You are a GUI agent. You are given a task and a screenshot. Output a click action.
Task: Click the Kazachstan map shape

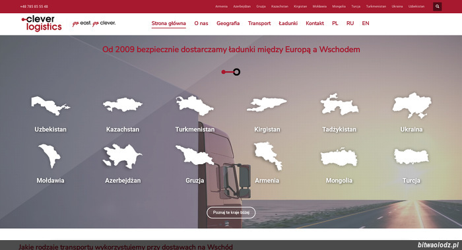(123, 104)
